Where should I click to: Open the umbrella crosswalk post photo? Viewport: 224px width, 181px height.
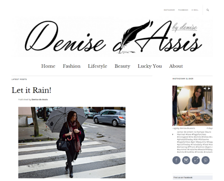(72, 143)
